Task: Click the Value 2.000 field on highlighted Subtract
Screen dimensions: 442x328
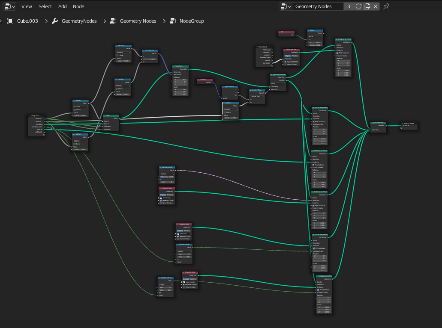Action: tap(231, 118)
